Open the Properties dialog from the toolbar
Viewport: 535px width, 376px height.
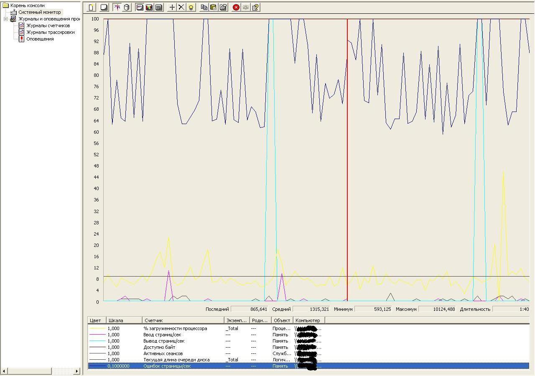(x=223, y=7)
